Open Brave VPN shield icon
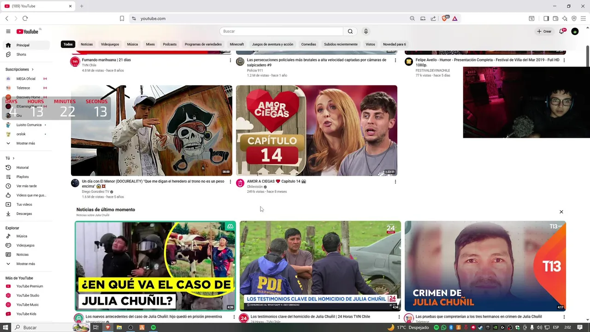 click(x=574, y=18)
